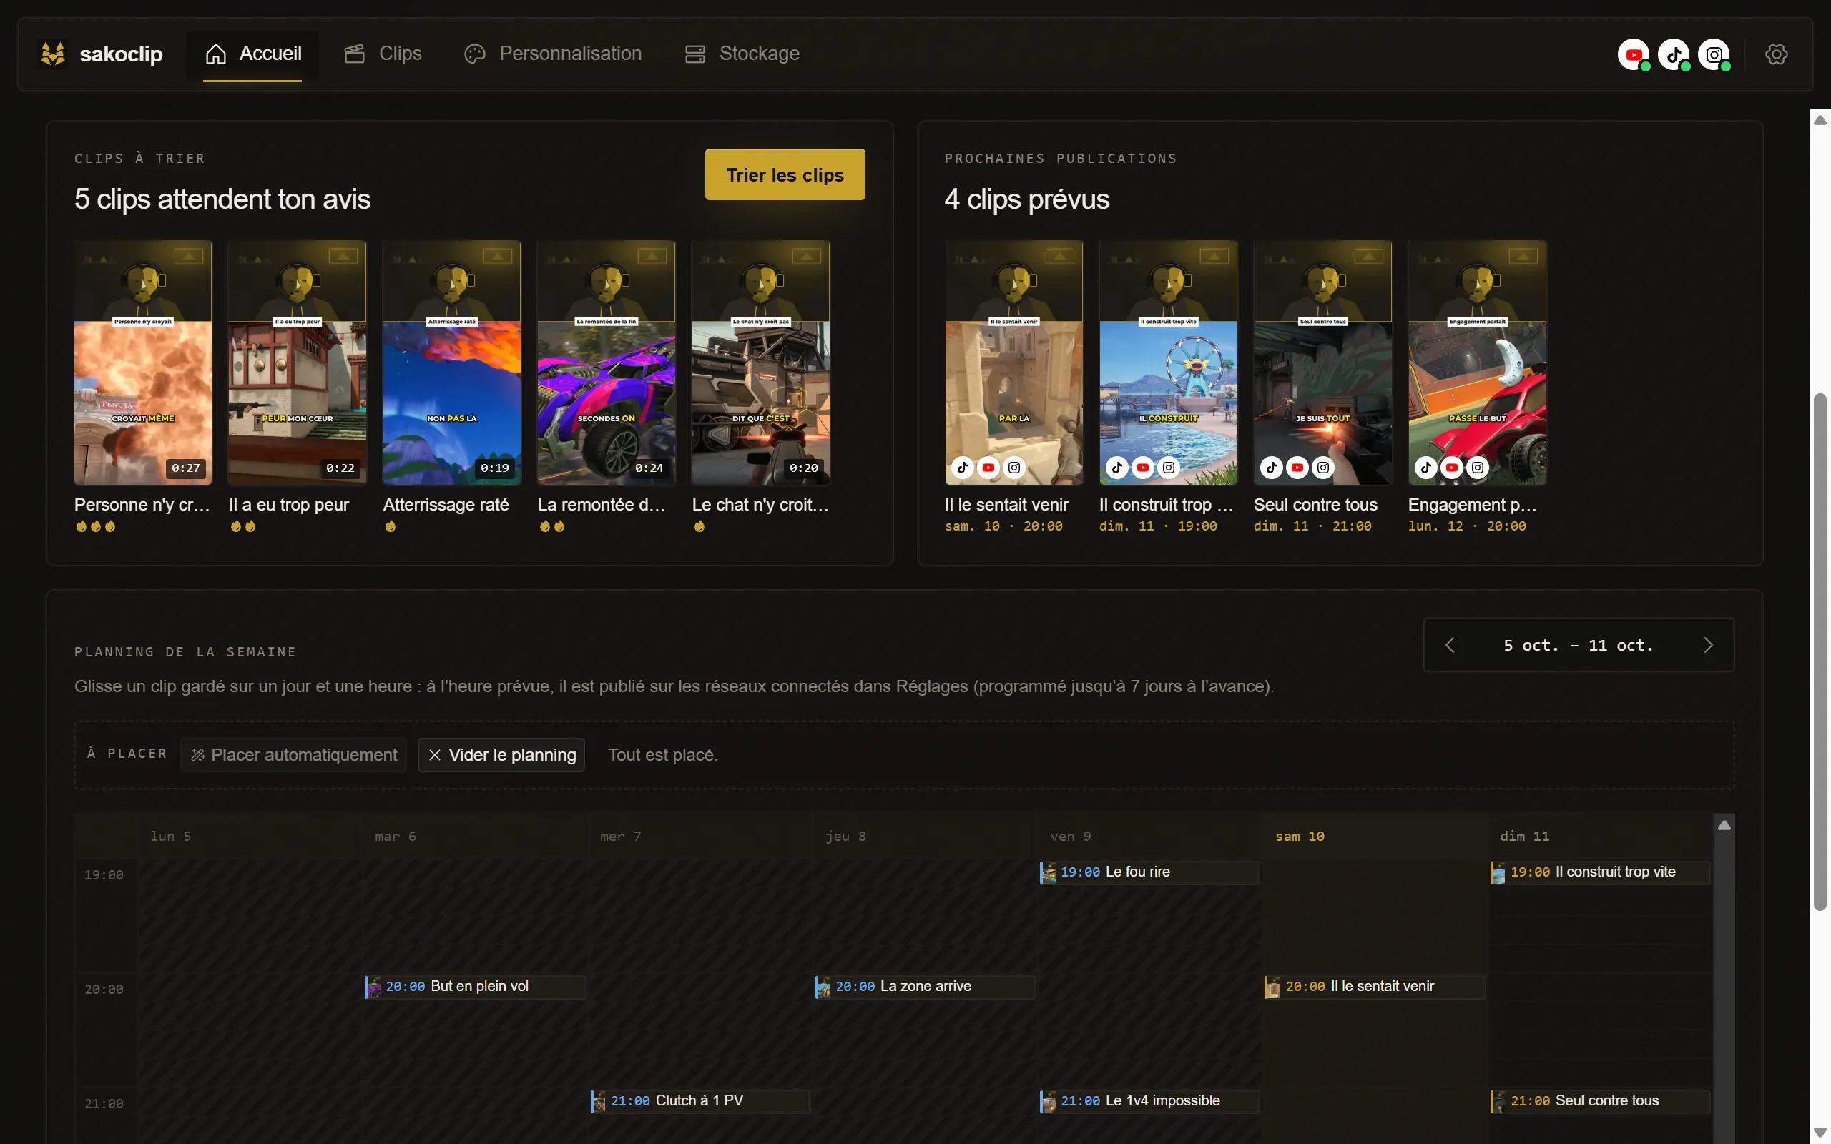Screen dimensions: 1831x1144
Task: Click TikTok icon on Engagement parfait card
Action: coord(1425,468)
